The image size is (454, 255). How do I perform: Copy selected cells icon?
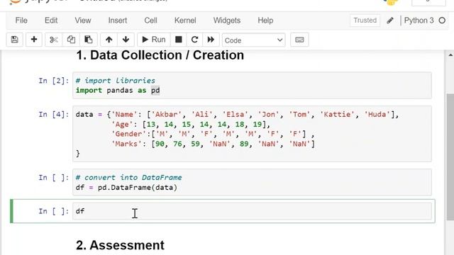pyautogui.click(x=71, y=40)
